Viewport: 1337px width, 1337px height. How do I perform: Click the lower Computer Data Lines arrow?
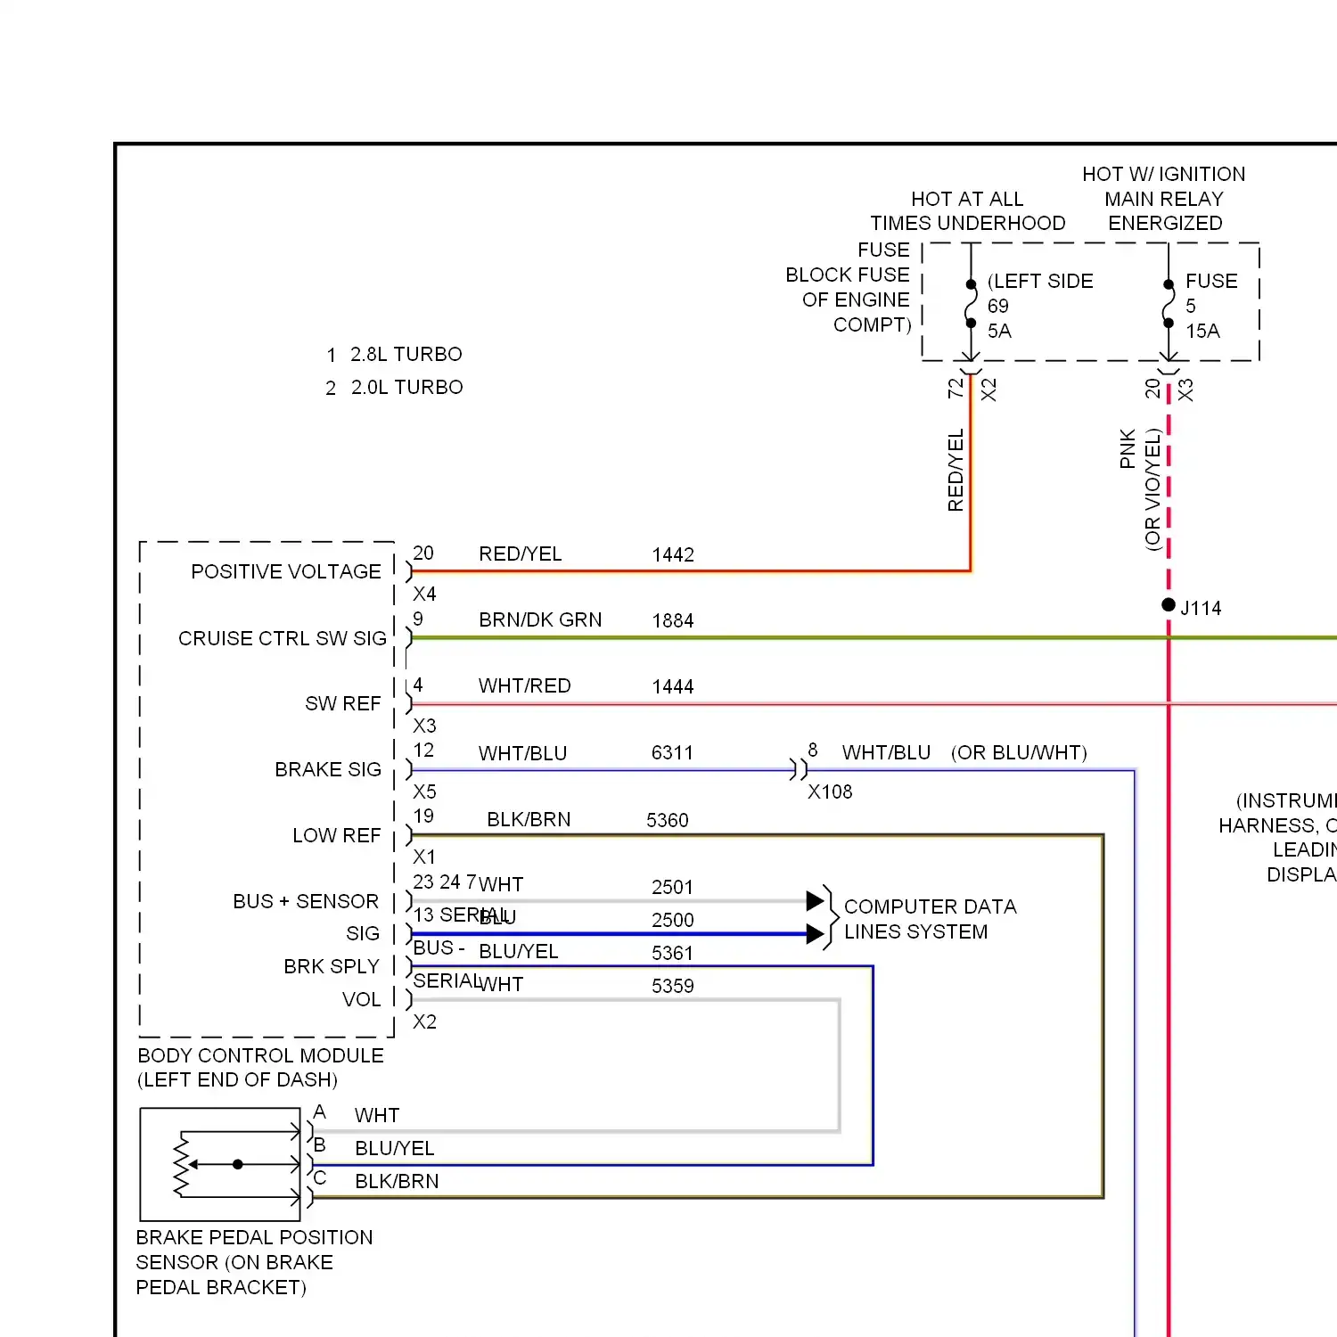click(815, 934)
